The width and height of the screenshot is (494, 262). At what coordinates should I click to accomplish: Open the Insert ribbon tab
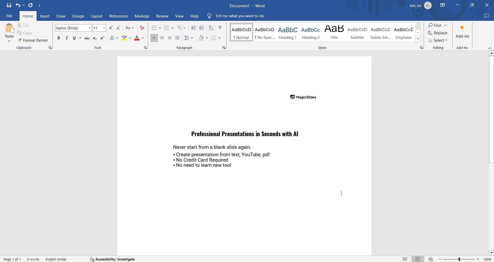click(45, 16)
